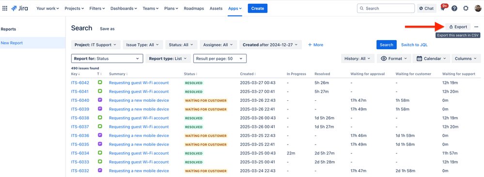
Task: Open the Plans menu
Action: click(171, 8)
